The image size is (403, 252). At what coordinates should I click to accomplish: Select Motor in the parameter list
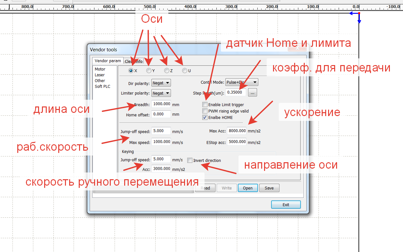coord(100,69)
